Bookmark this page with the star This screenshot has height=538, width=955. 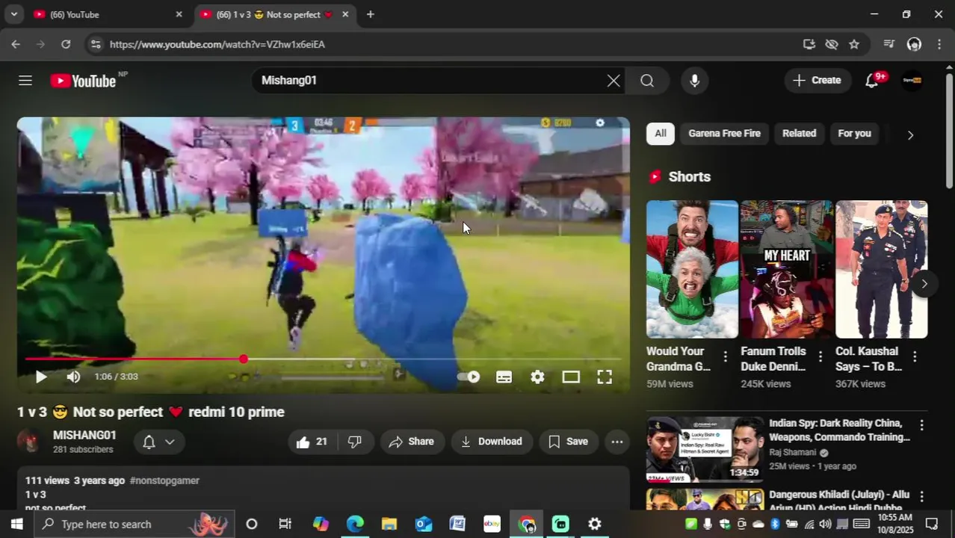[854, 44]
